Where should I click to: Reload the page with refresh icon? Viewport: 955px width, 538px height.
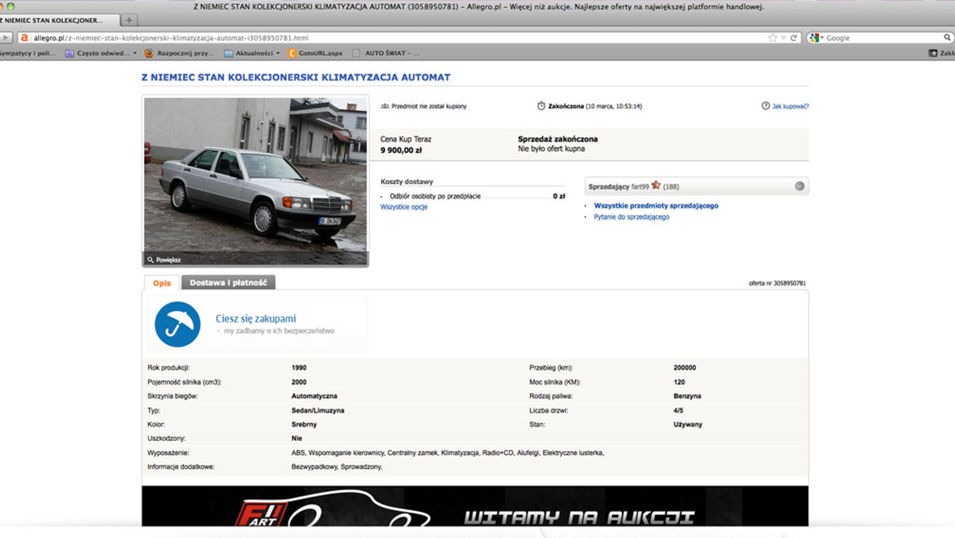[794, 38]
